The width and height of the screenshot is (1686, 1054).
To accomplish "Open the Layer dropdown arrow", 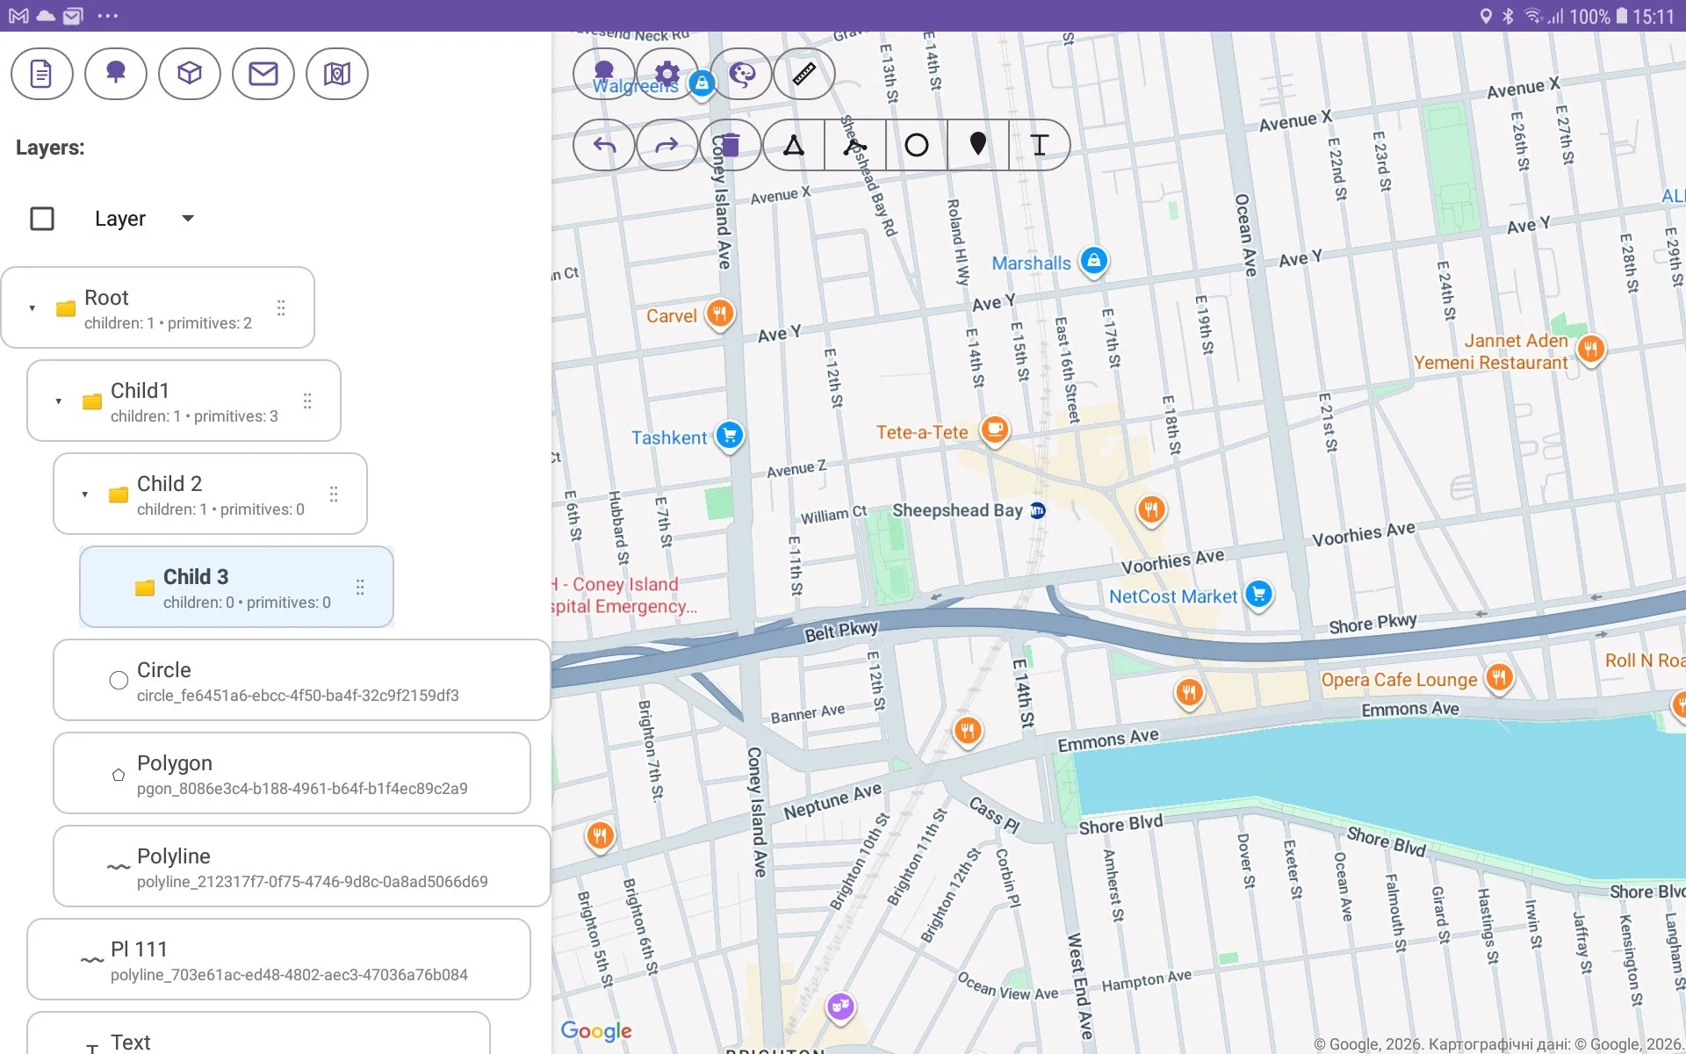I will pyautogui.click(x=188, y=219).
